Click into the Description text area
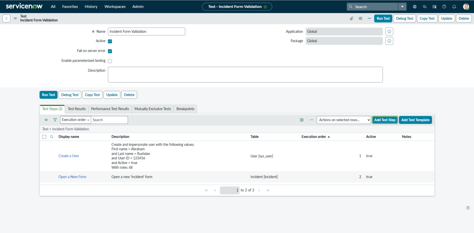Viewport: 474px width, 233px height. (245, 74)
